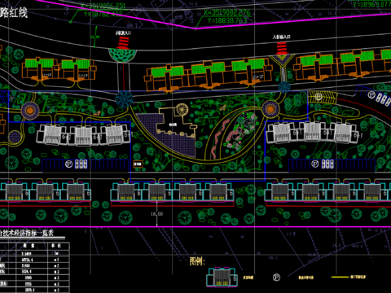Select car symbols in top-right curved parking

383,99
